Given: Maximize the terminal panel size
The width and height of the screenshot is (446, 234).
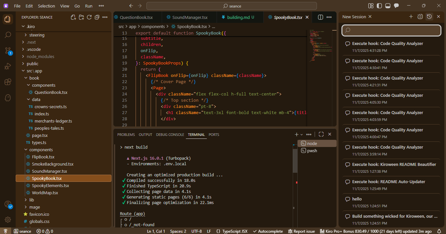Looking at the screenshot, I should (x=321, y=134).
